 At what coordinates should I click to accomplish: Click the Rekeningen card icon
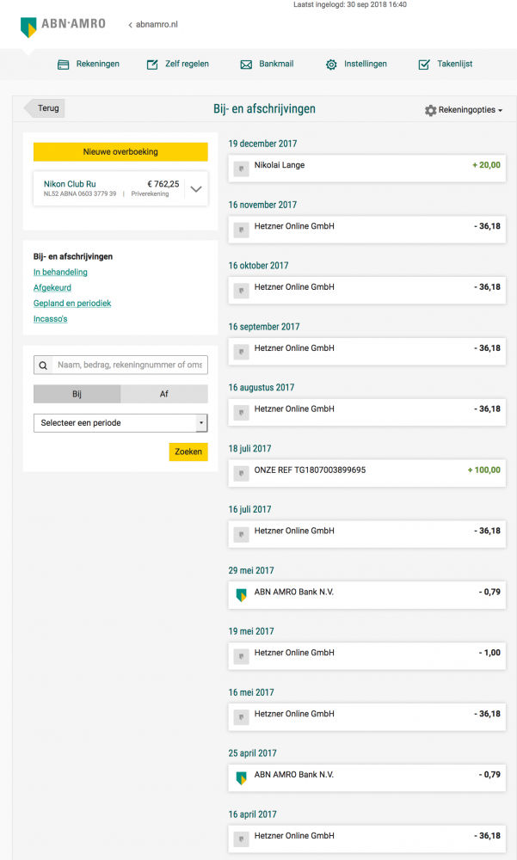[63, 64]
